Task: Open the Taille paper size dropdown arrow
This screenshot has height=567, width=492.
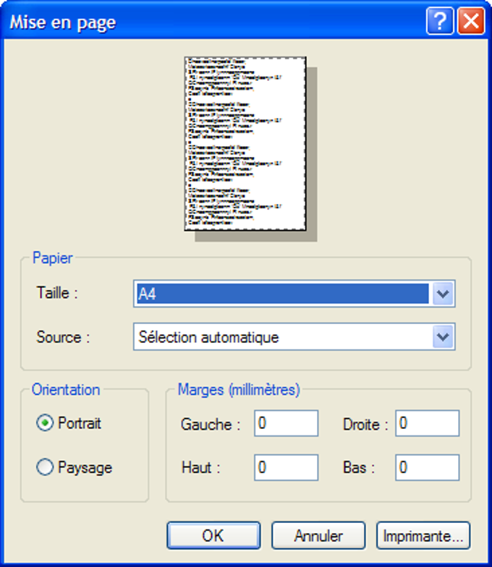Action: coord(443,294)
